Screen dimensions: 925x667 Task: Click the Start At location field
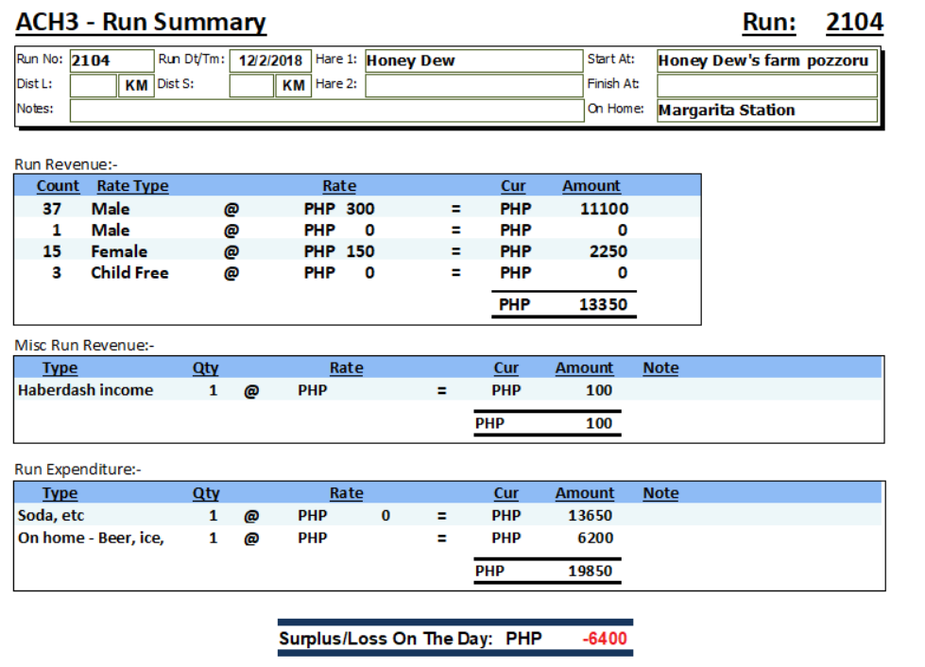click(766, 60)
